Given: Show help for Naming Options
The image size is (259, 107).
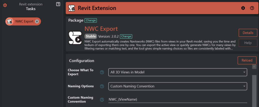Looking at the screenshot, I should coord(102,86).
